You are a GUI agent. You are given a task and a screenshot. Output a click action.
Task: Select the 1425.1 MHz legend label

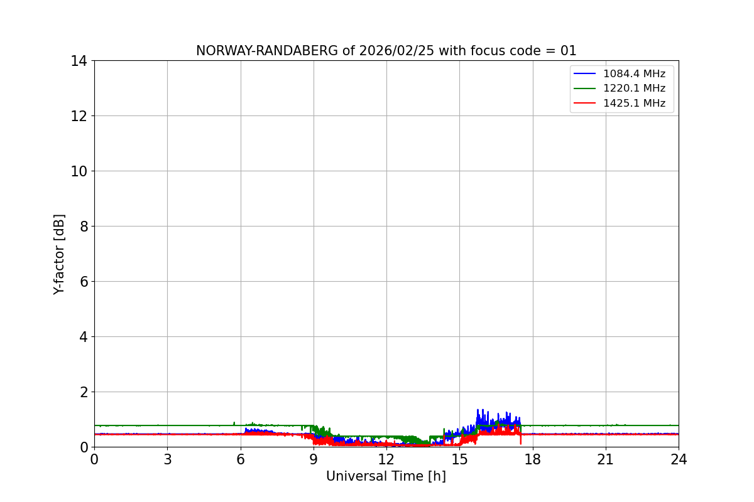pyautogui.click(x=634, y=103)
